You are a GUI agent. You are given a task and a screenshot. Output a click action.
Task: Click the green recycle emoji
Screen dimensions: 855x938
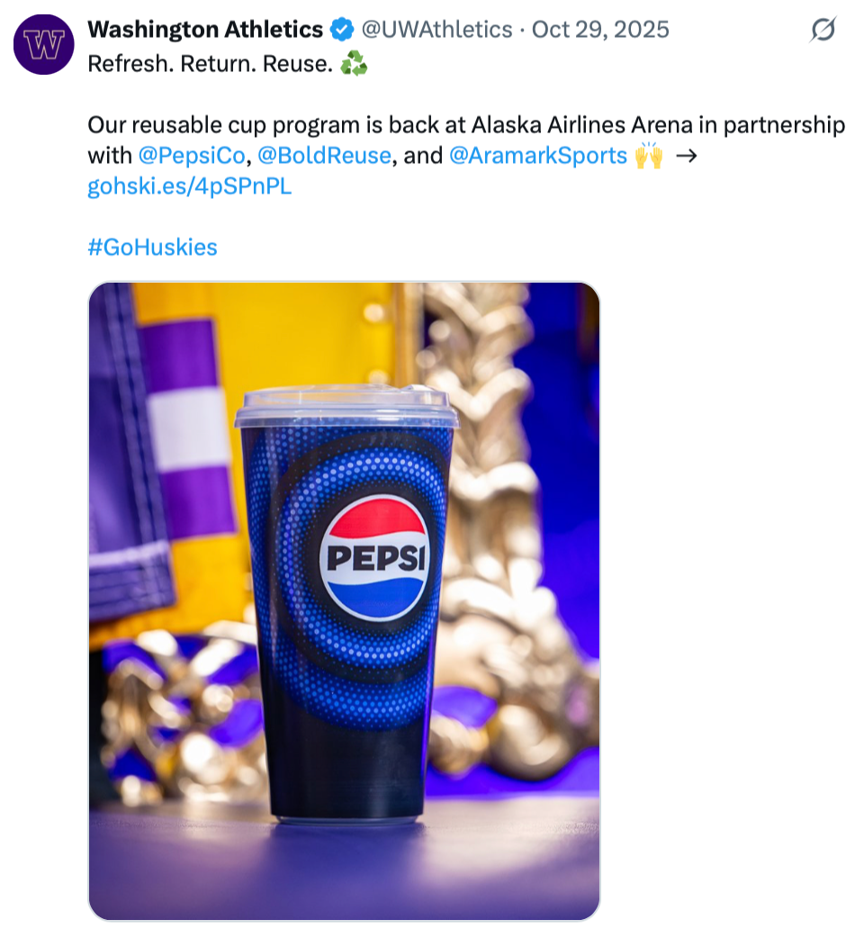[x=354, y=66]
